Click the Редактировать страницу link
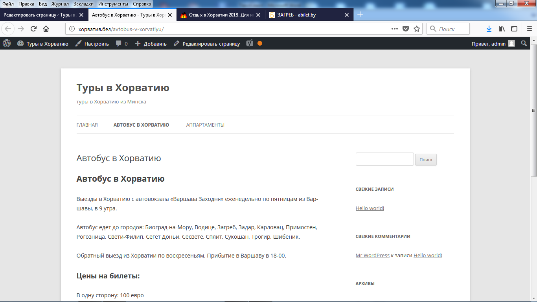Viewport: 537px width, 302px height. (x=207, y=44)
